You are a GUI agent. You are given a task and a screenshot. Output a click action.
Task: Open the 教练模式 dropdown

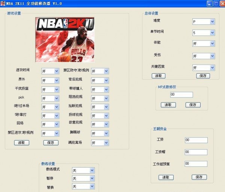83,171
